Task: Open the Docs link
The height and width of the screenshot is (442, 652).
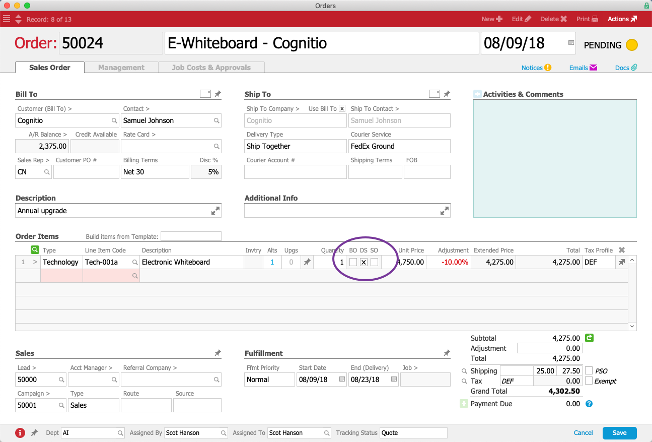Action: pos(626,68)
